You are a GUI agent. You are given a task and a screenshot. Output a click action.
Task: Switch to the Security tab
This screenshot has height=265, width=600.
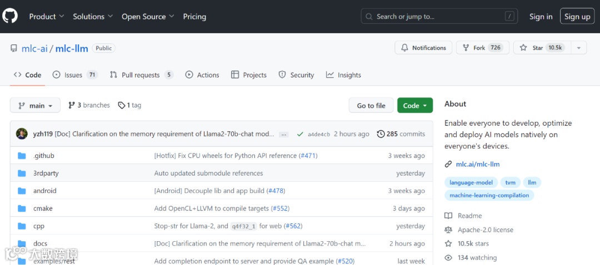[296, 75]
